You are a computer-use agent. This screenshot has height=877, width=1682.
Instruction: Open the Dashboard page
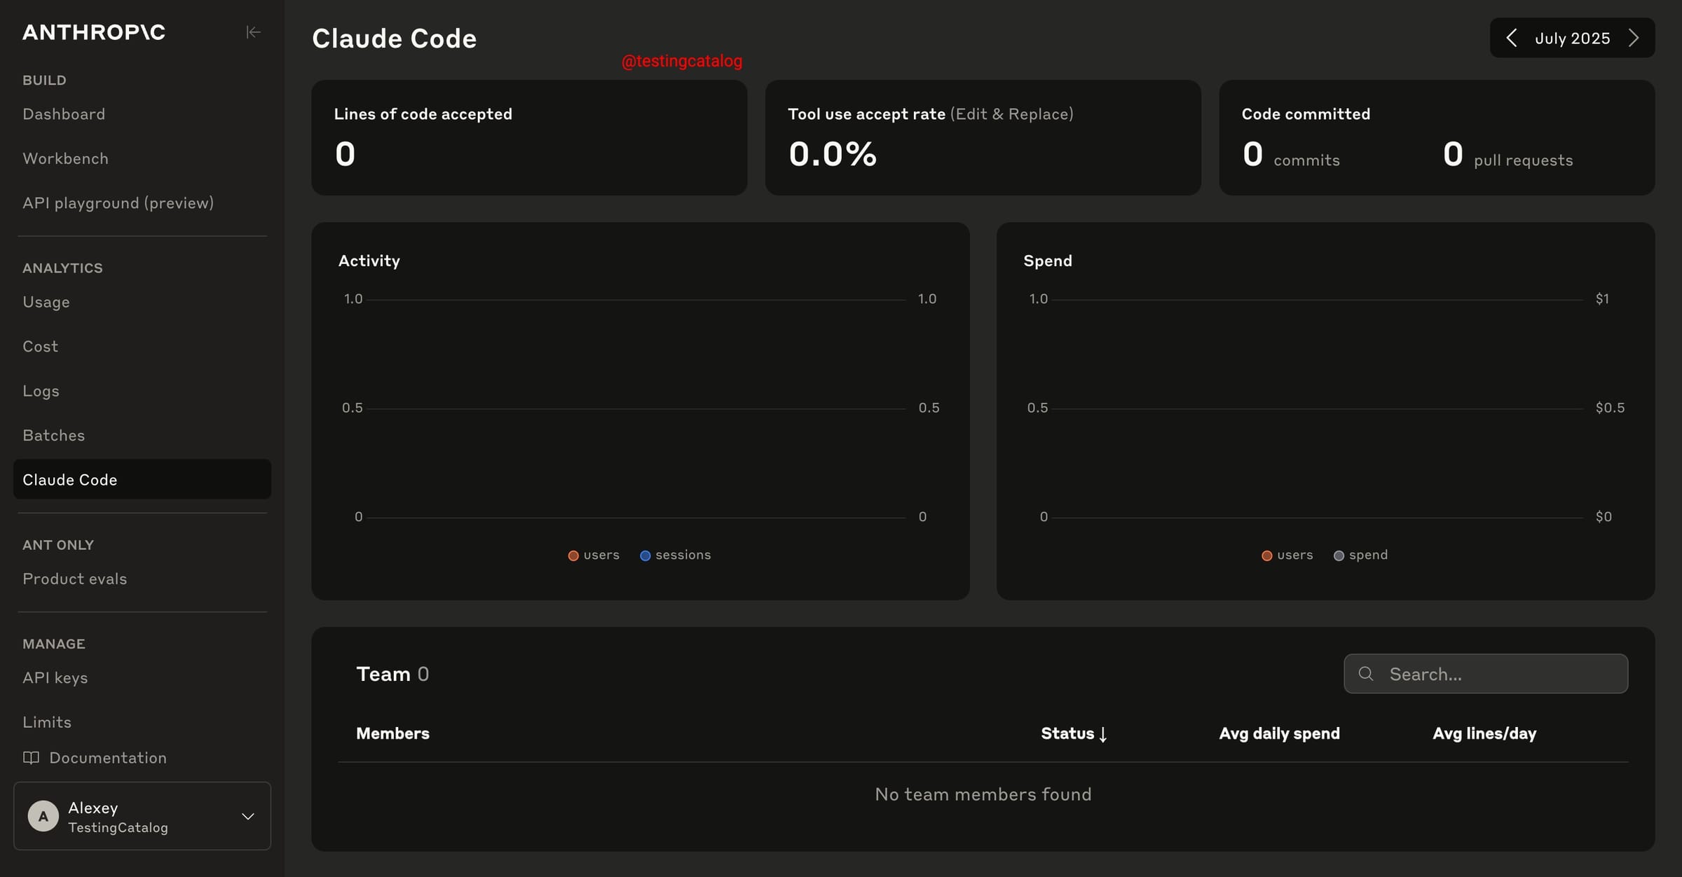[64, 113]
